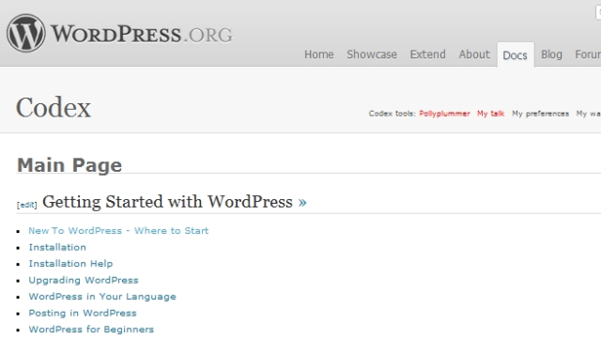Open New To WordPress - Where to Start
The height and width of the screenshot is (338, 601).
click(x=118, y=231)
